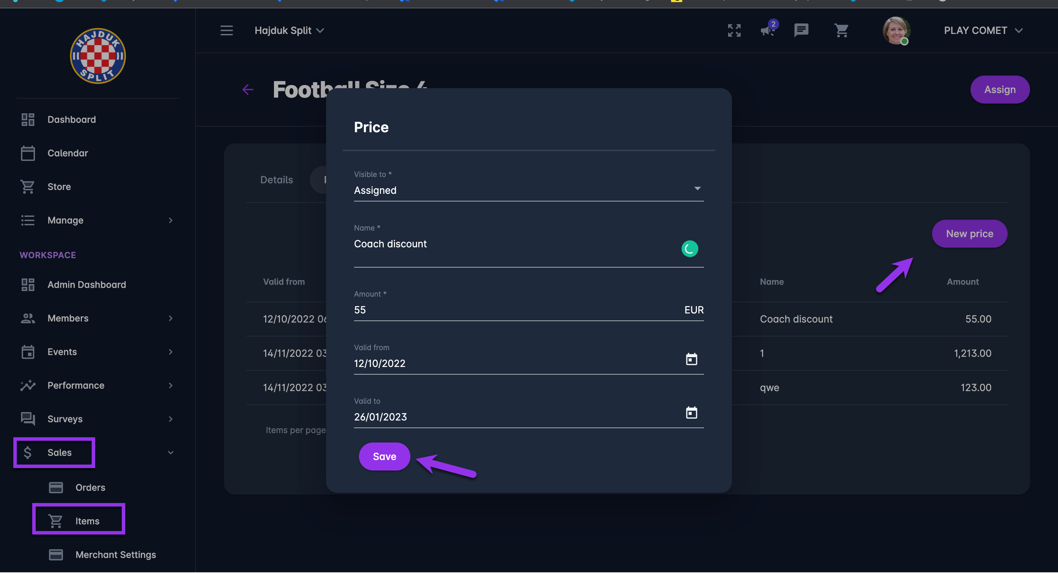This screenshot has height=573, width=1058.
Task: Click the Amount input field
Action: (513, 310)
